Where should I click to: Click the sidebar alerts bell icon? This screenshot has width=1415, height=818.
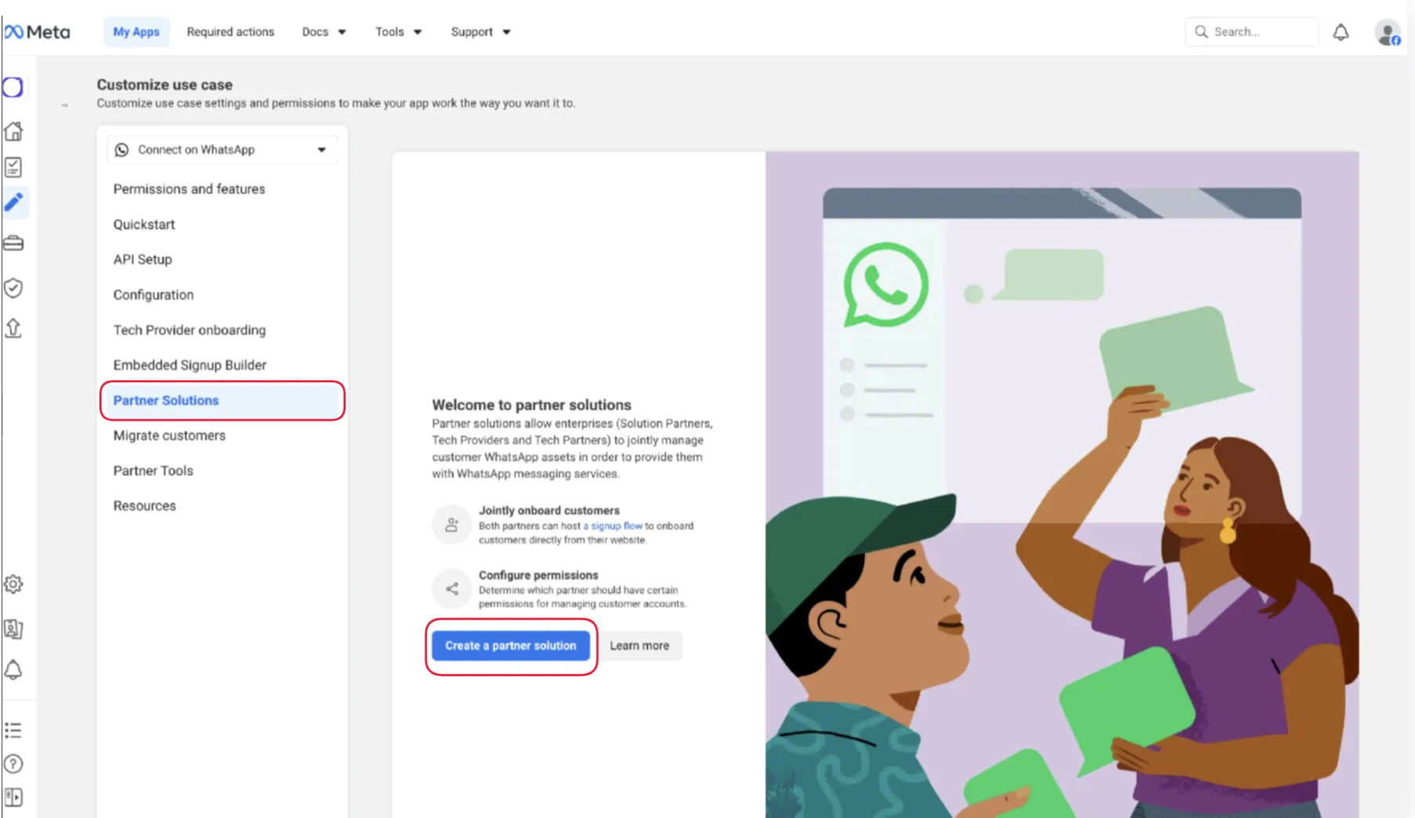click(x=13, y=670)
